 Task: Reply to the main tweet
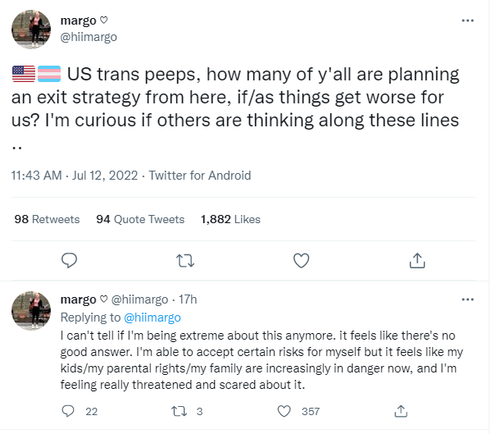(x=71, y=261)
